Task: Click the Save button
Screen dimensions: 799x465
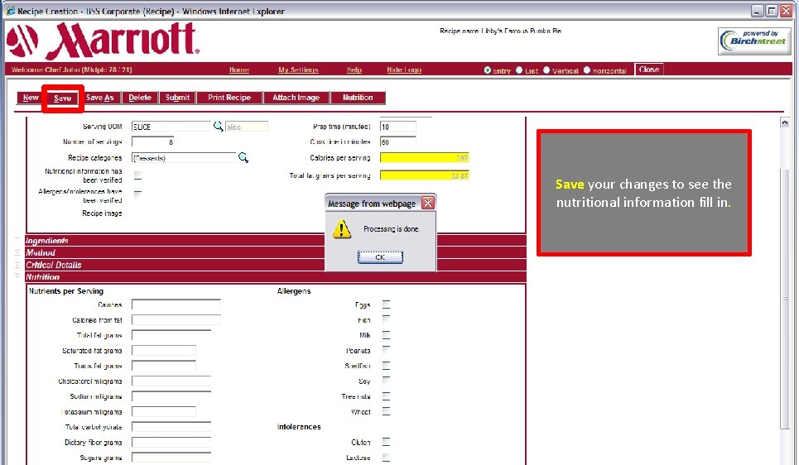Action: tap(63, 98)
